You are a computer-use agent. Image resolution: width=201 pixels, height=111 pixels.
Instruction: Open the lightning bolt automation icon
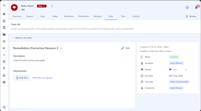pos(4,68)
